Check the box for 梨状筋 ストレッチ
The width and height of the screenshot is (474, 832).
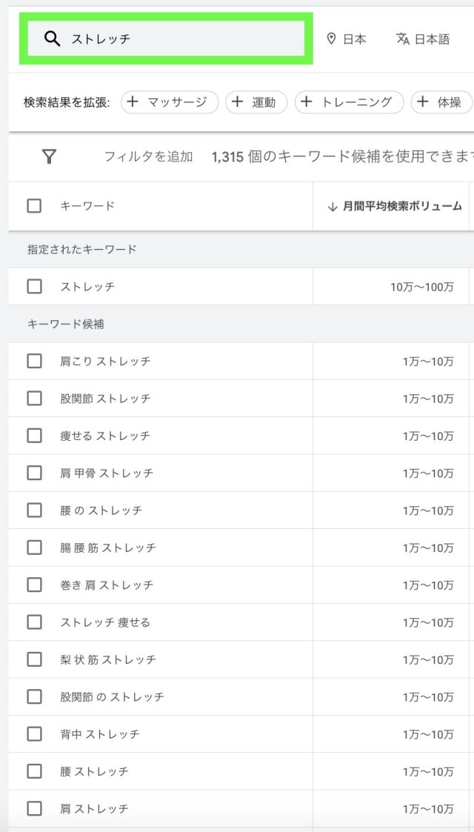click(x=34, y=659)
